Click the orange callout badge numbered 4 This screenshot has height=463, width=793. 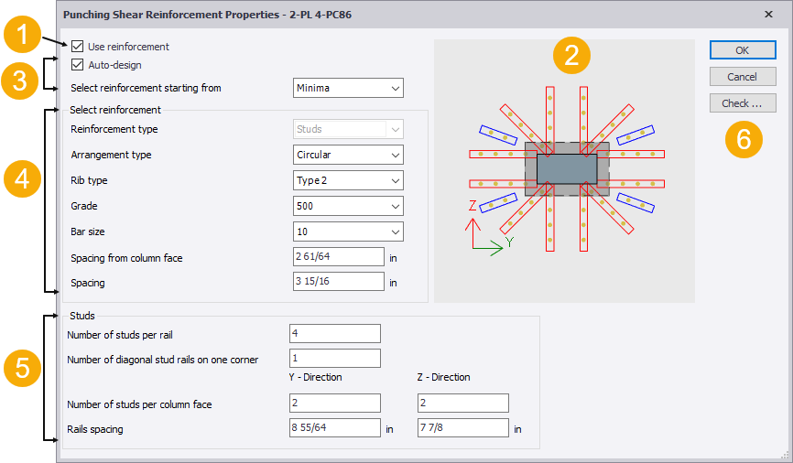click(x=19, y=178)
